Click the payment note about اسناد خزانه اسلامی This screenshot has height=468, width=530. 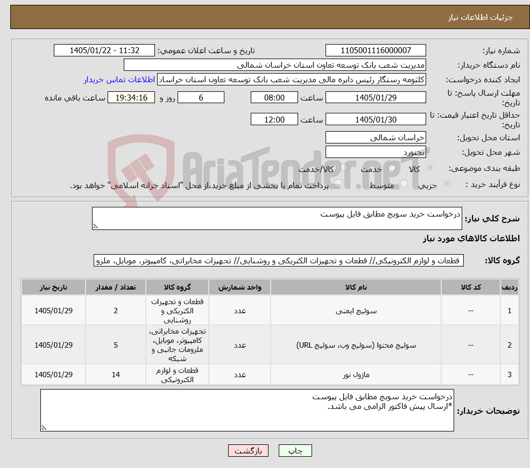click(199, 185)
